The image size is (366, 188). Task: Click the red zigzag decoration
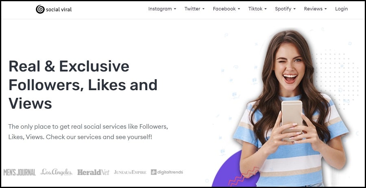click(244, 176)
